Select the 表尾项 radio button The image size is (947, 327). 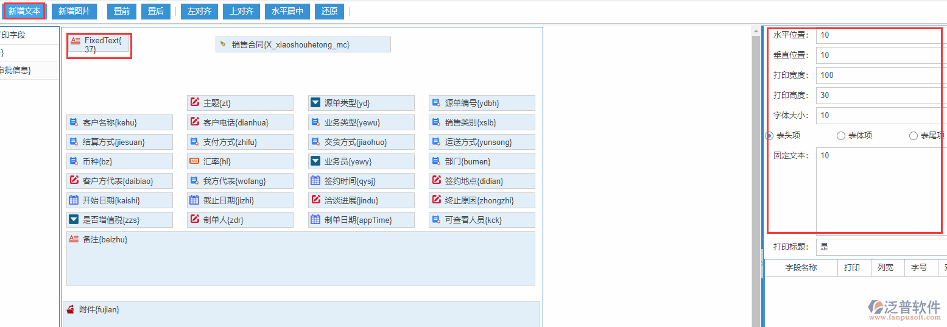[914, 136]
